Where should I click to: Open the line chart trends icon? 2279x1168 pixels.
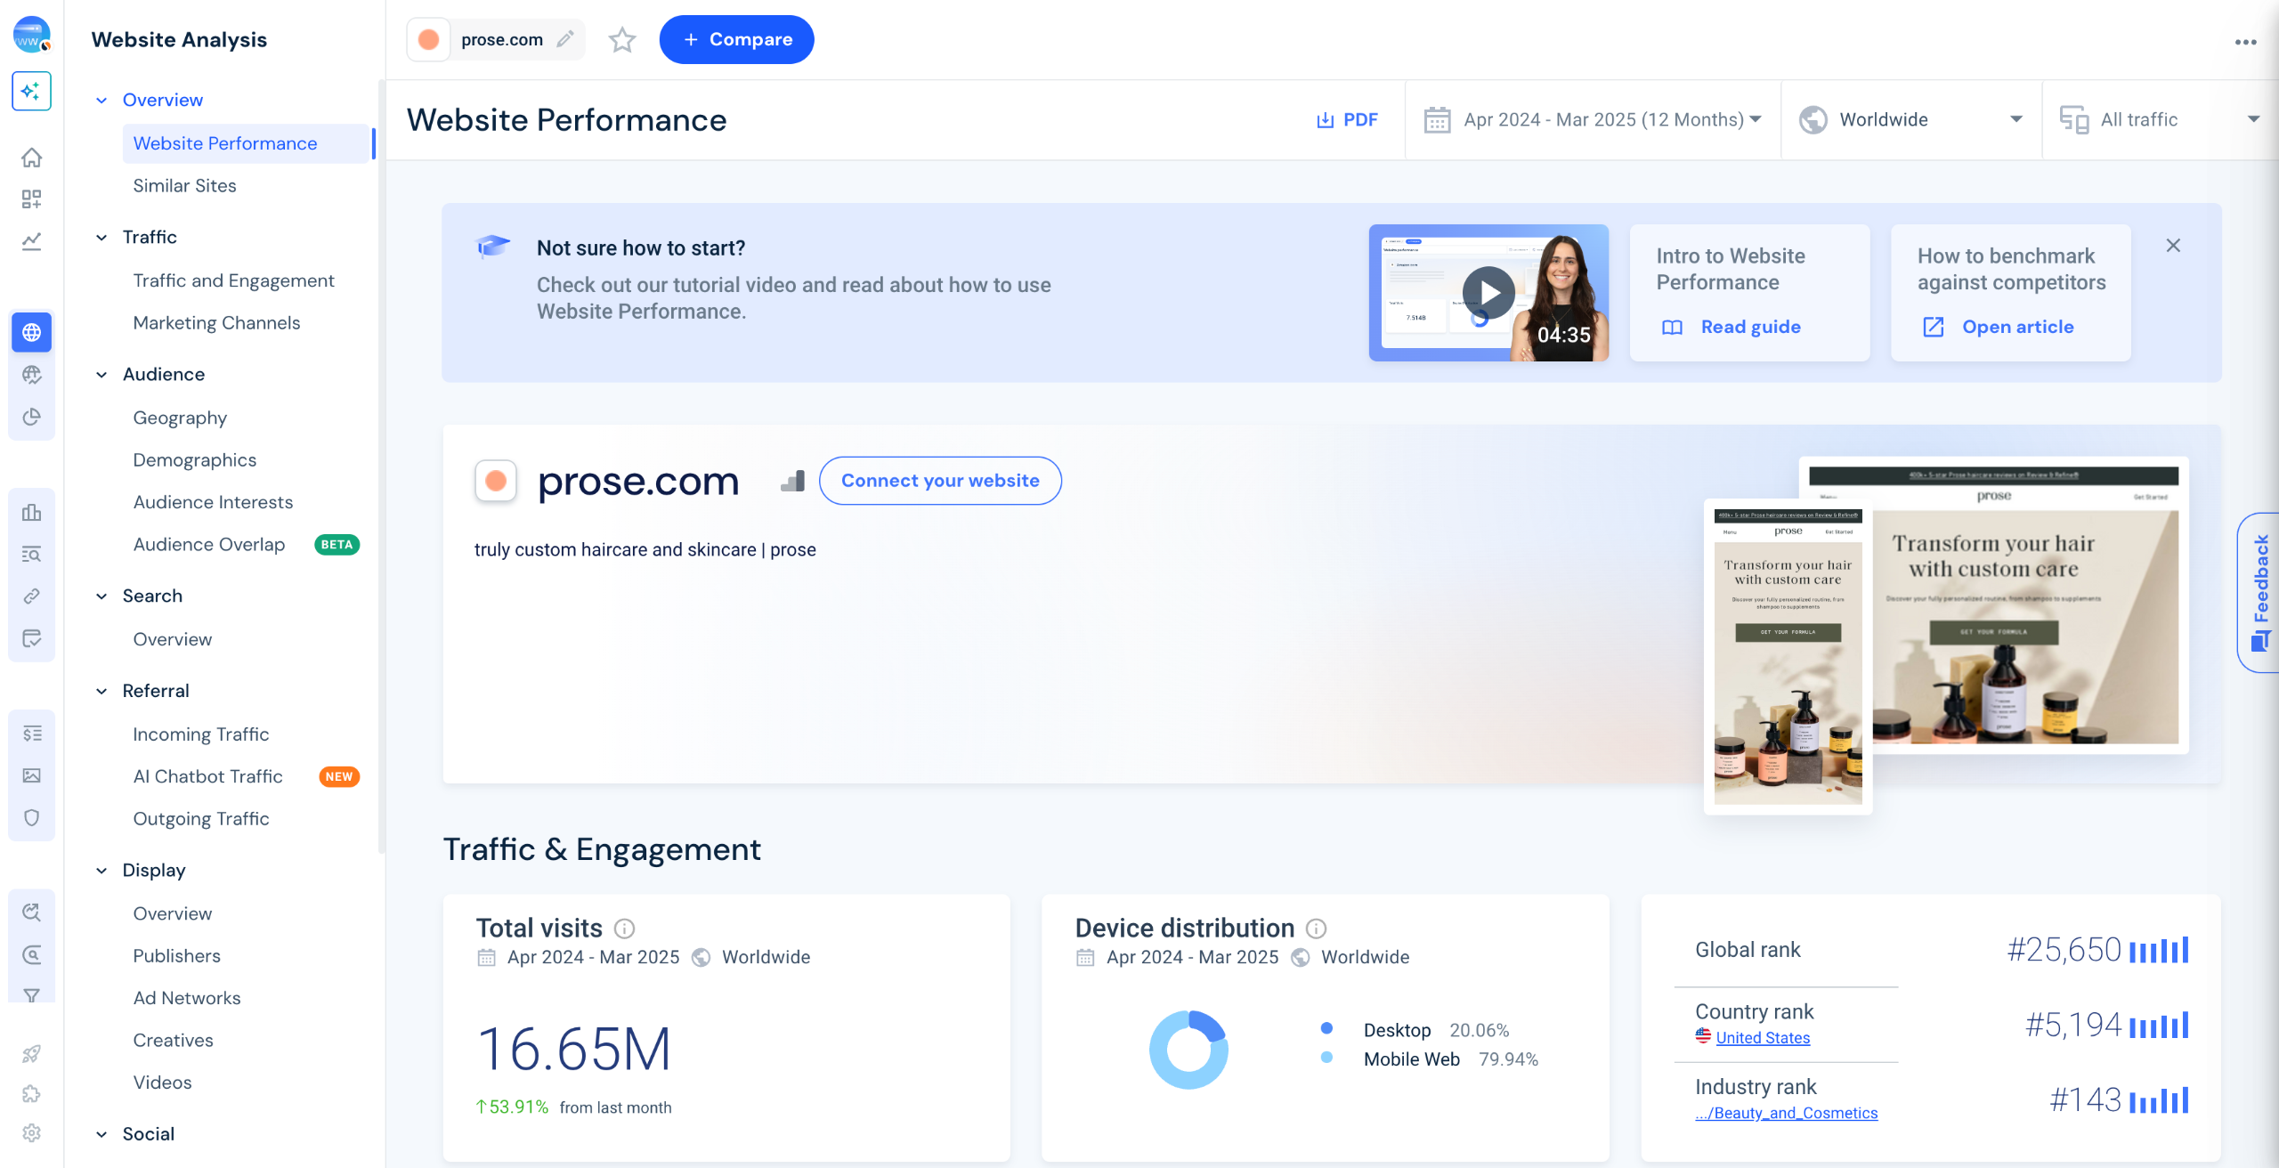tap(31, 241)
